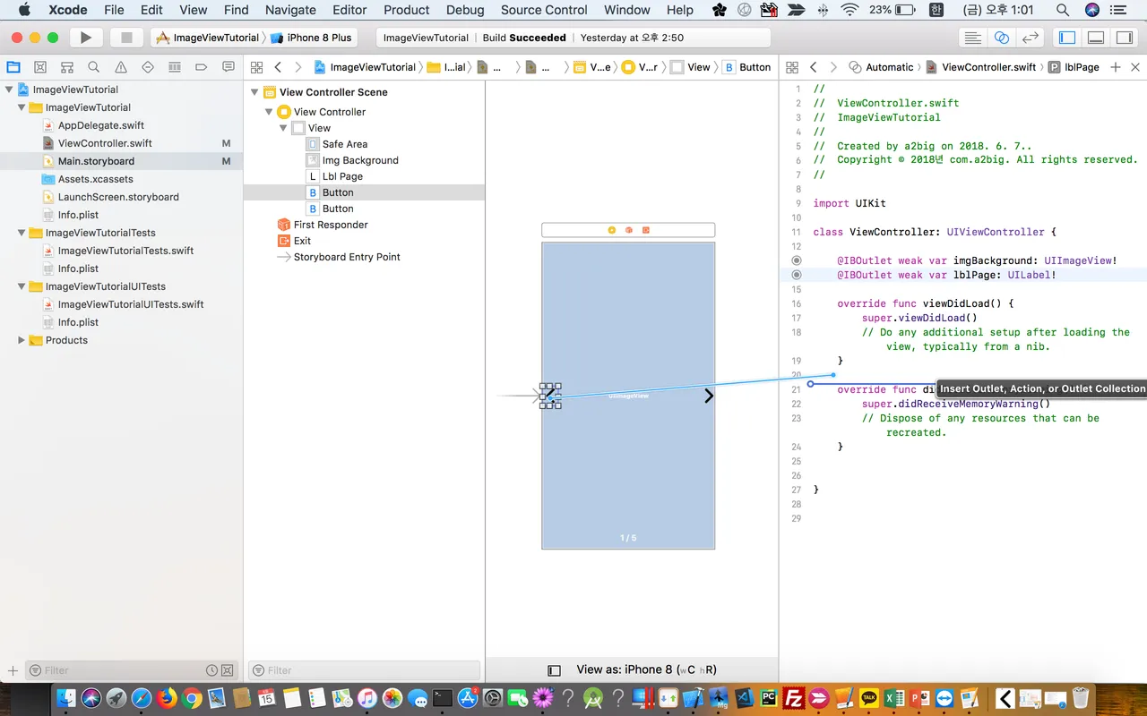
Task: Go back in assistant editor history
Action: click(x=814, y=67)
